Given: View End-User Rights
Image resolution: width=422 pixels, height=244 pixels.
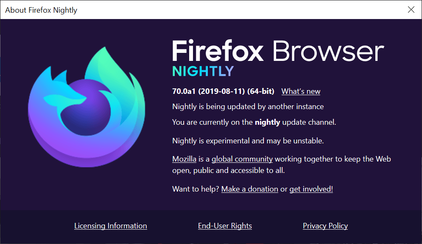Looking at the screenshot, I should (x=225, y=226).
